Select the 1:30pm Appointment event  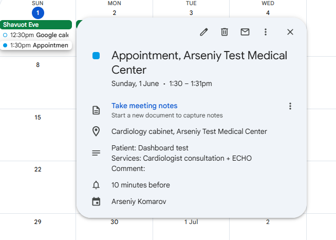coord(36,45)
